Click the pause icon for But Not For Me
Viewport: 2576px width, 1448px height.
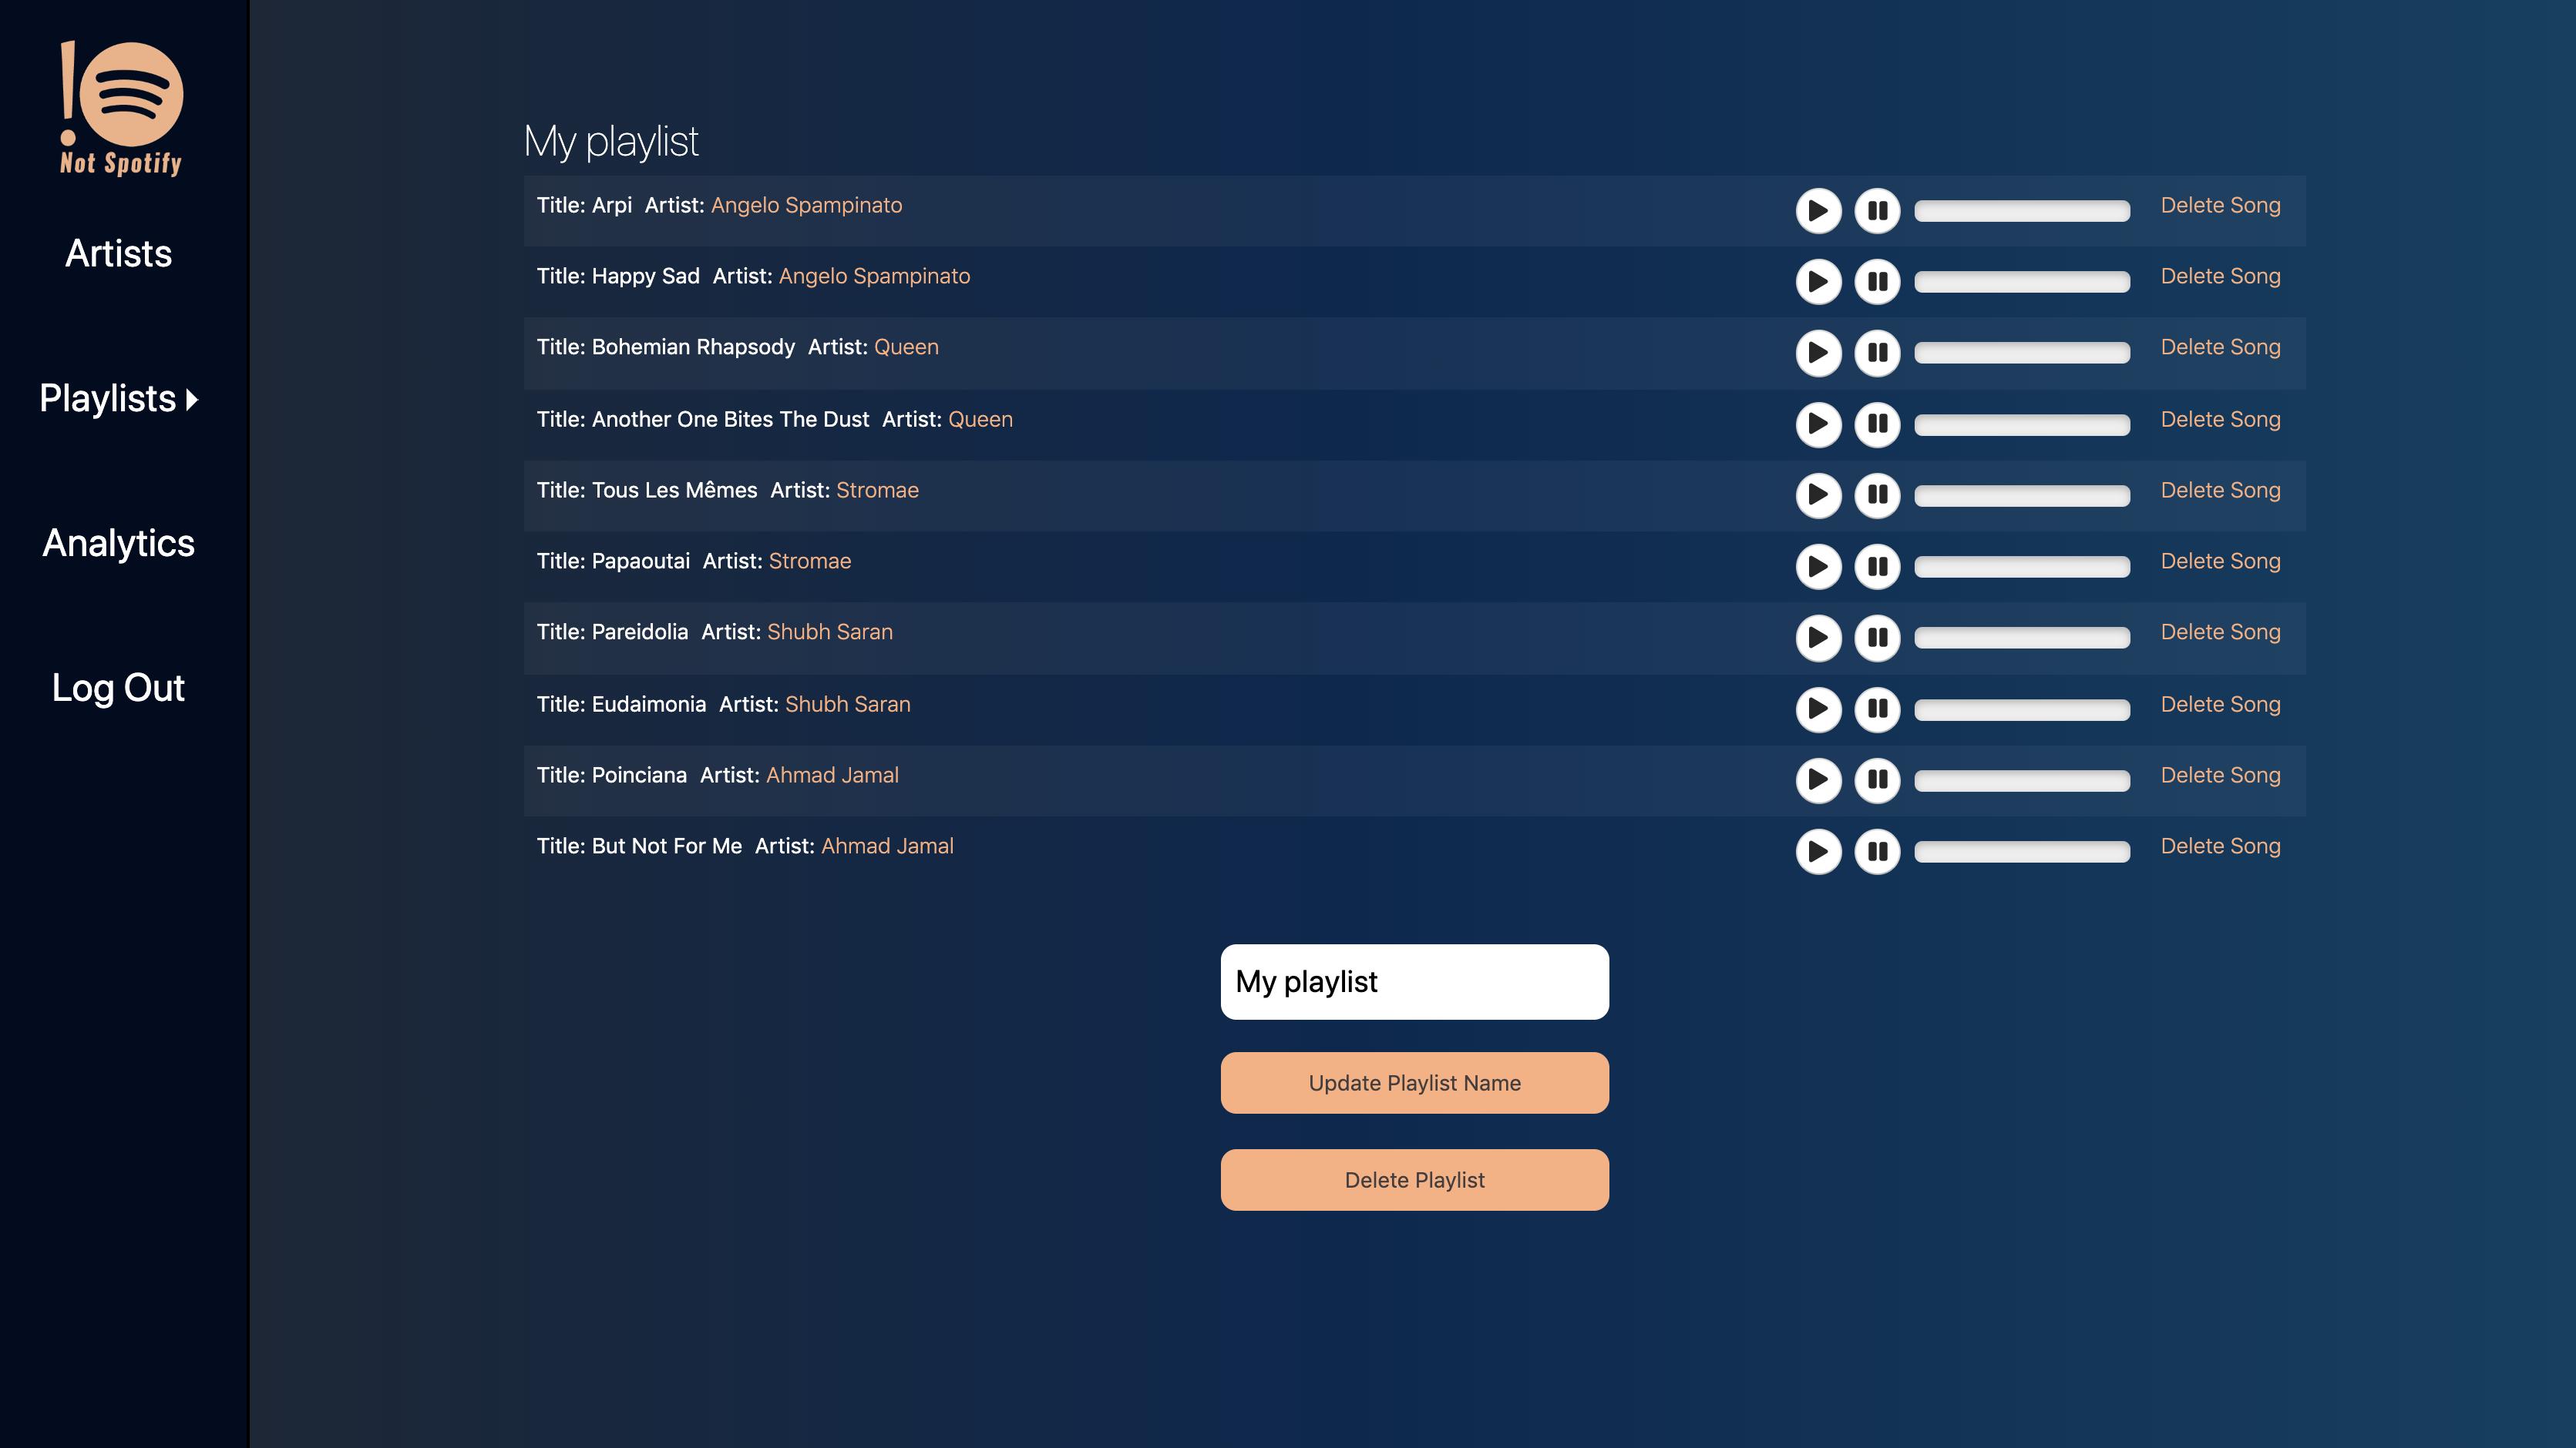coord(1877,852)
